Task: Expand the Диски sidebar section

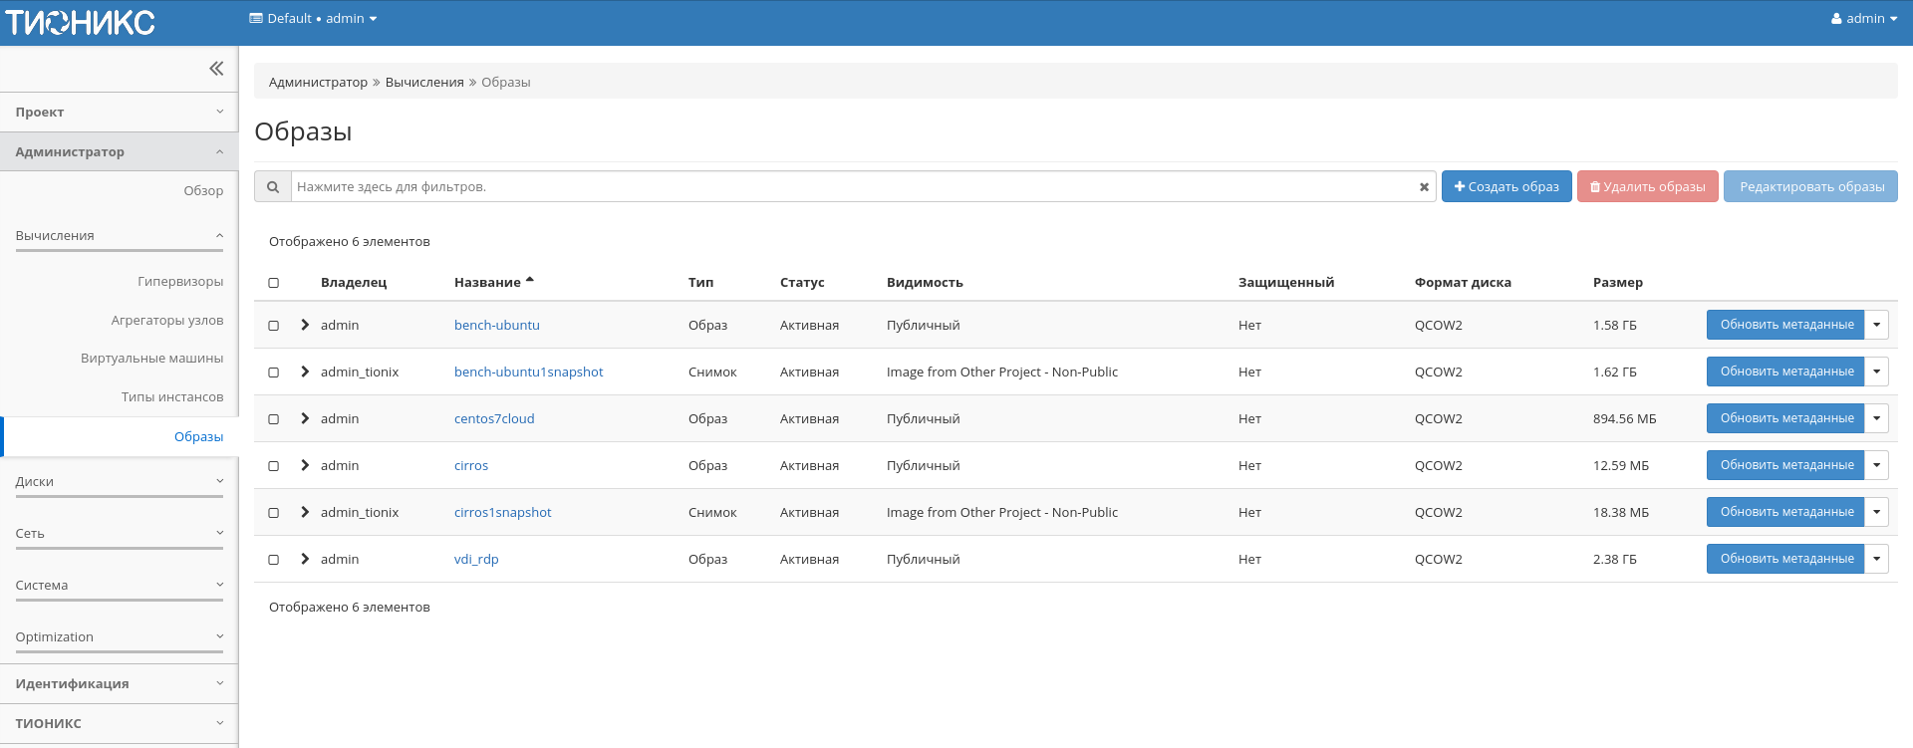Action: 119,482
